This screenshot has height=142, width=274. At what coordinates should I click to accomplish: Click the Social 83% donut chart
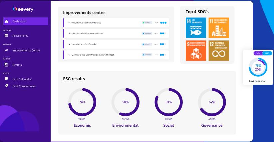point(169,102)
